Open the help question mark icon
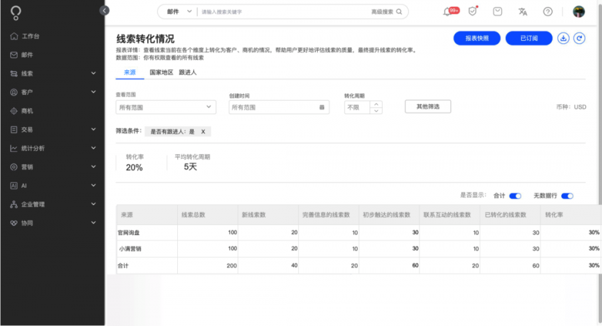 (548, 12)
